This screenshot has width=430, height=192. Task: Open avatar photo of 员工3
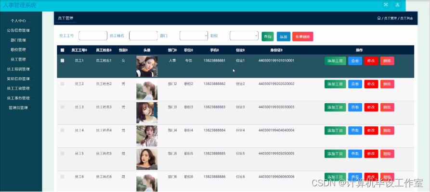click(147, 113)
